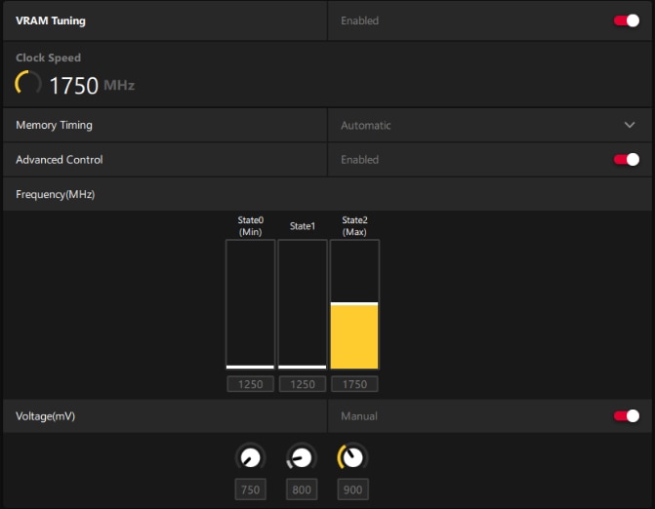This screenshot has height=509, width=655.
Task: Disable the Advanced Control toggle
Action: 626,159
